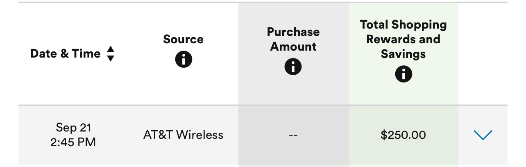Click Rewards and text in green header
This screenshot has height=167, width=526.
(404, 39)
